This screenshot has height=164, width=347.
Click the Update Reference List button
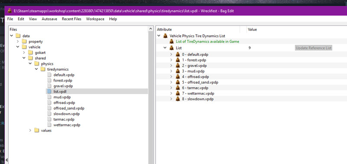pyautogui.click(x=314, y=48)
